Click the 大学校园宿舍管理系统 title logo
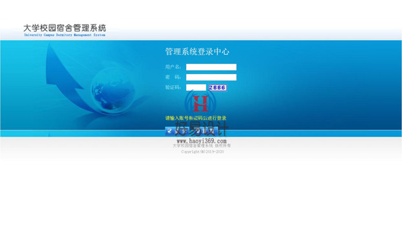Image resolution: width=402 pixels, height=232 pixels. 65,28
